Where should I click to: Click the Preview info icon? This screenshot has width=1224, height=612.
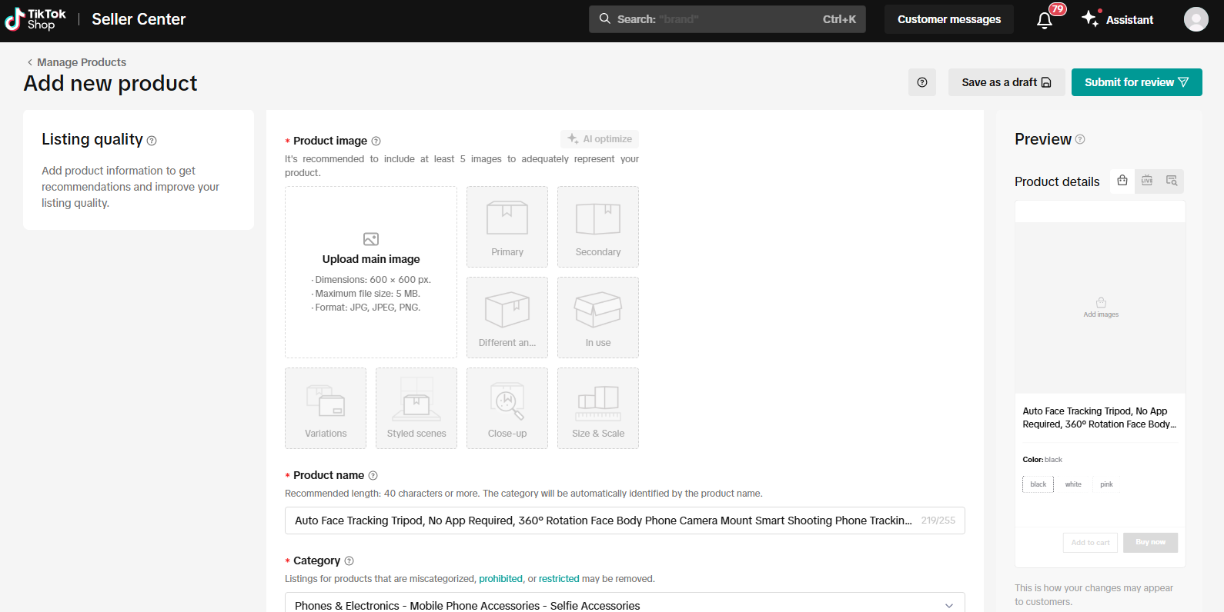click(1080, 139)
